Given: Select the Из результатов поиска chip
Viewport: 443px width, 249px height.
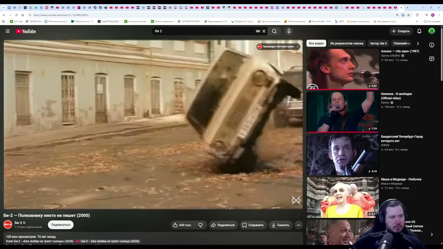Looking at the screenshot, I should [347, 43].
